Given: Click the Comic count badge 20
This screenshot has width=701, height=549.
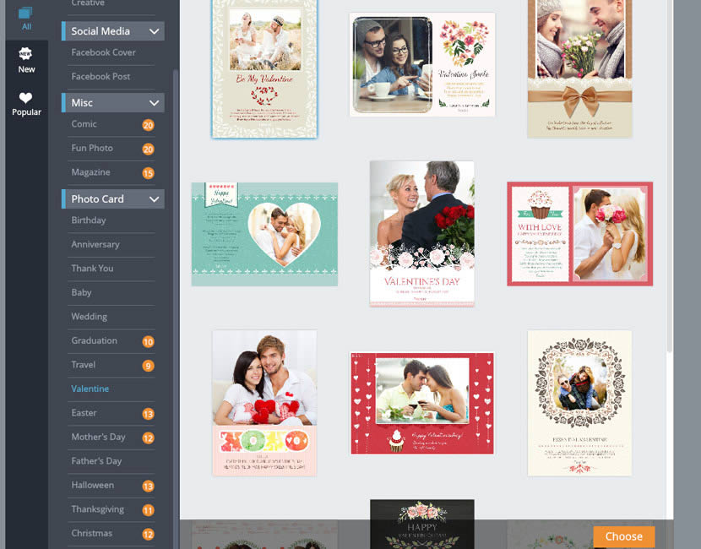Looking at the screenshot, I should click(149, 125).
